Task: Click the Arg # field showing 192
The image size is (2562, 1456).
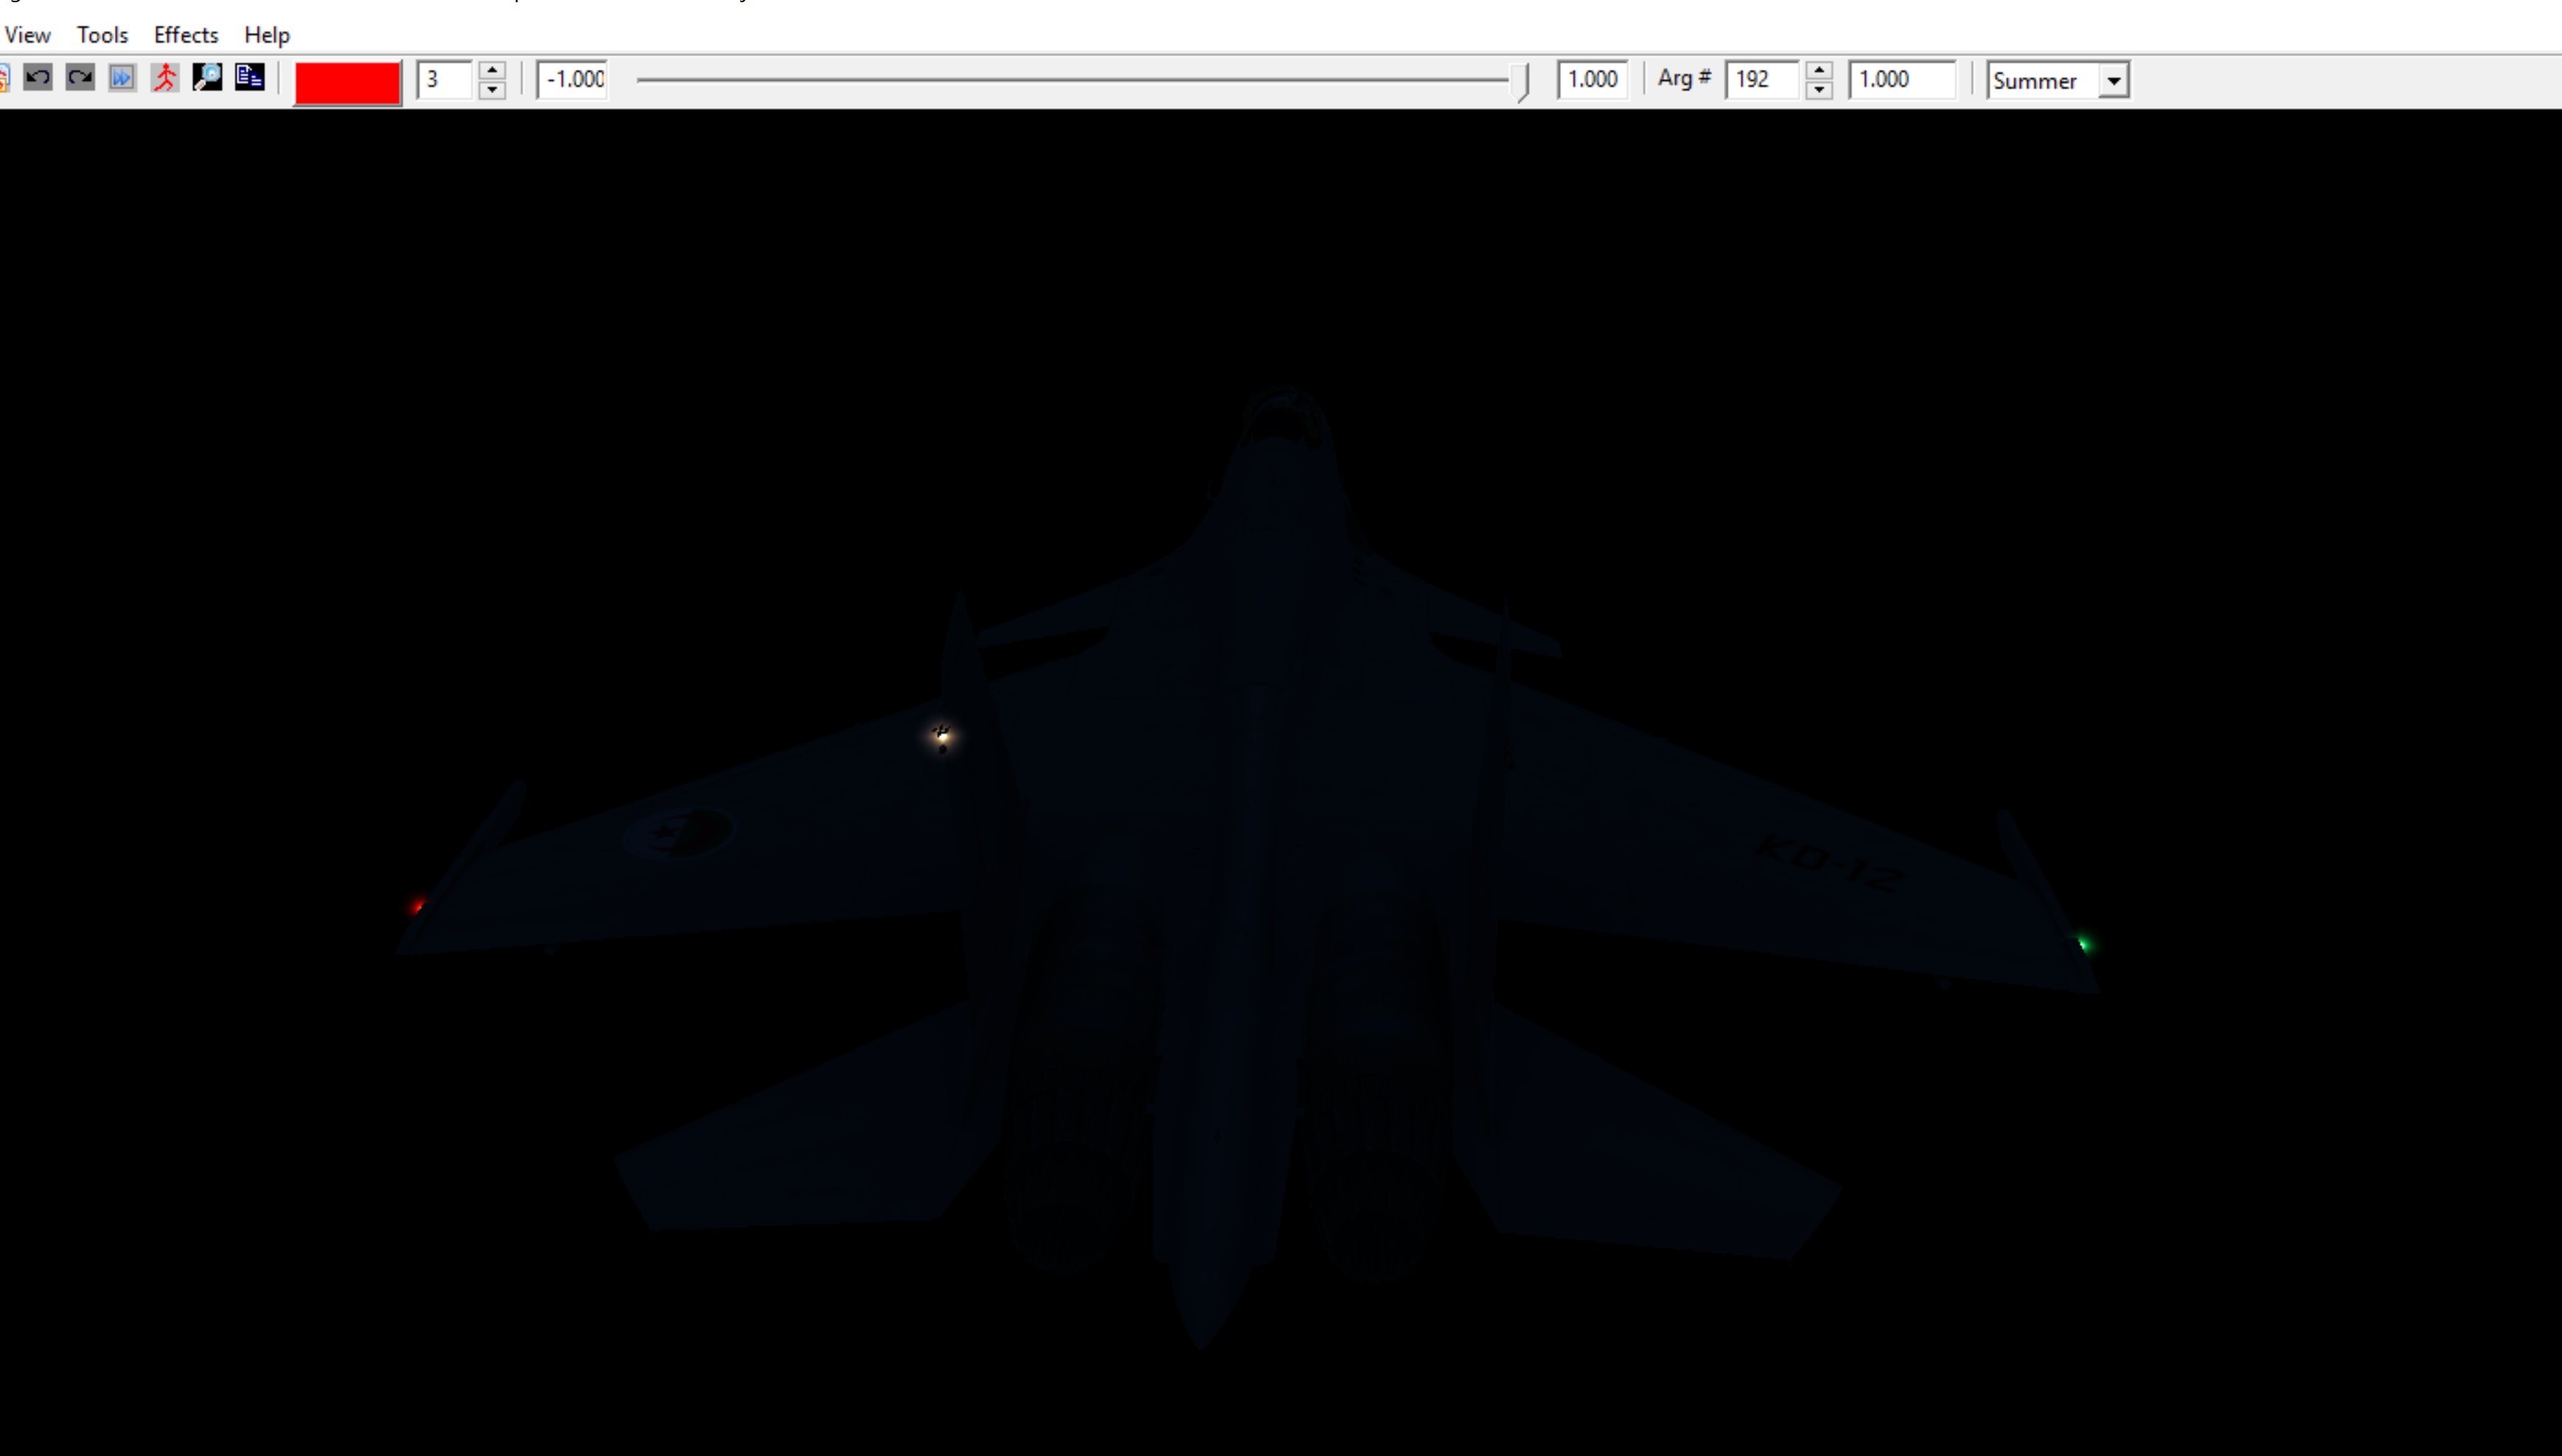Action: 1763,80
